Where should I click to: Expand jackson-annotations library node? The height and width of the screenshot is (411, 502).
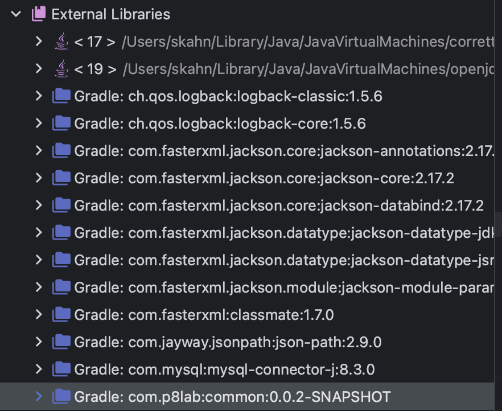pos(39,150)
